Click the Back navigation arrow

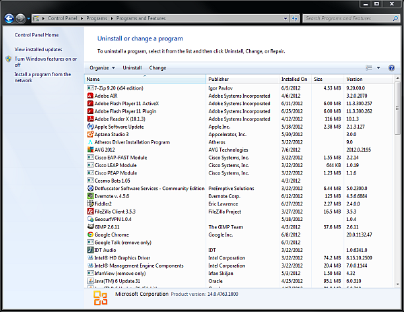coord(9,18)
